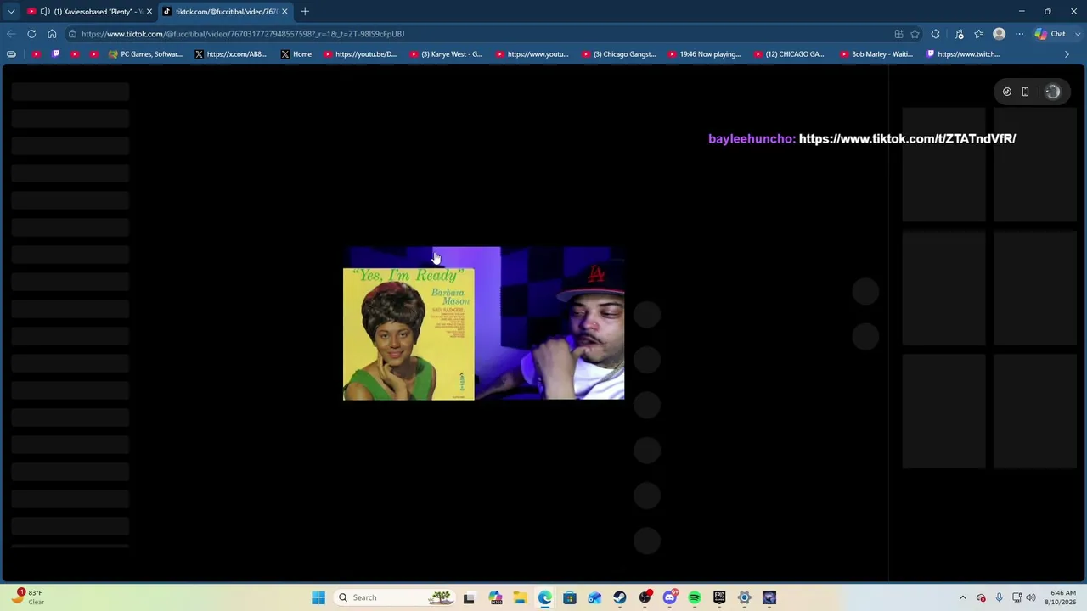Open the TikTok profile avatar in header
The image size is (1087, 611).
pos(1053,92)
